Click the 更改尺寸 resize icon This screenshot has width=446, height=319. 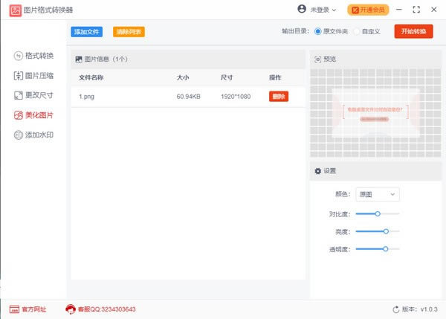(x=19, y=96)
